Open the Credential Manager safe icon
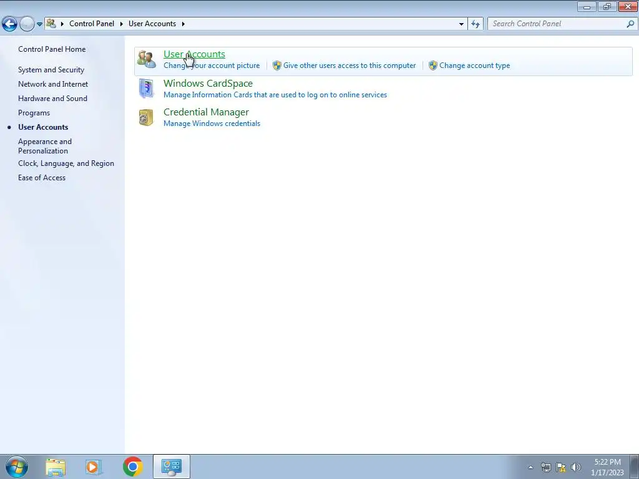The width and height of the screenshot is (639, 479). point(146,118)
